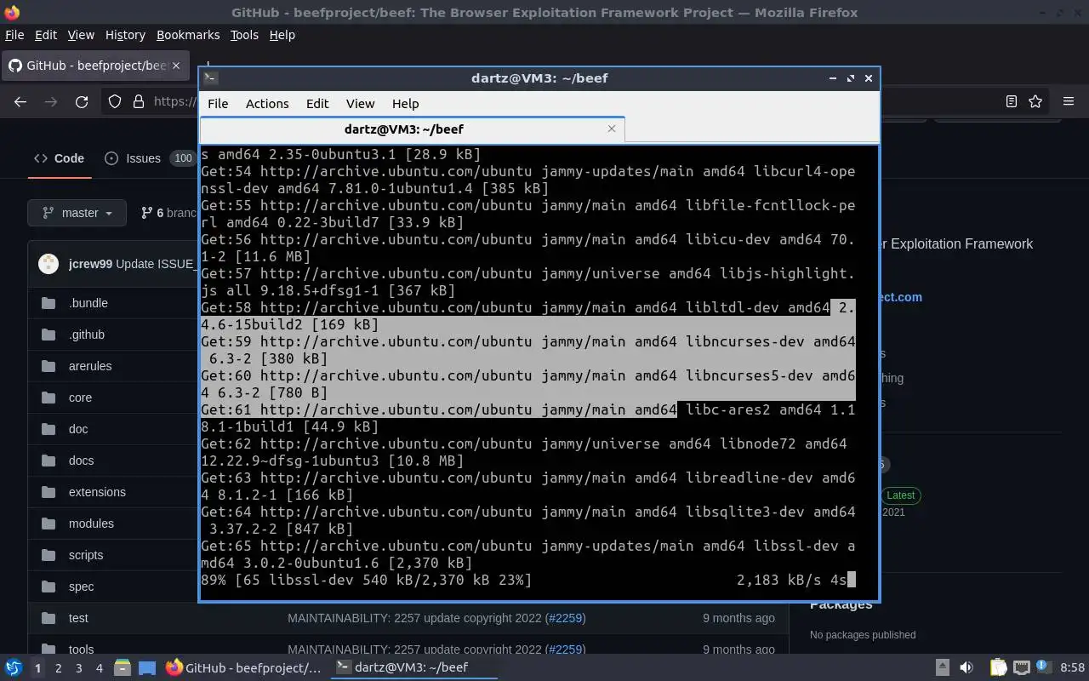This screenshot has width=1089, height=681.
Task: Open the clipboard manager tray icon
Action: click(x=998, y=667)
